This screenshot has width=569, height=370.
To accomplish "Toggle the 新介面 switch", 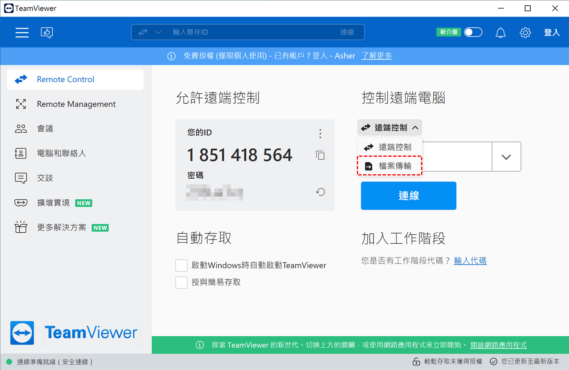I will pos(473,32).
